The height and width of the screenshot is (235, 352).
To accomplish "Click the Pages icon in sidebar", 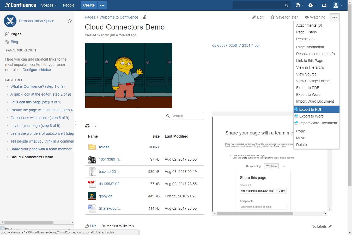I will (7, 34).
